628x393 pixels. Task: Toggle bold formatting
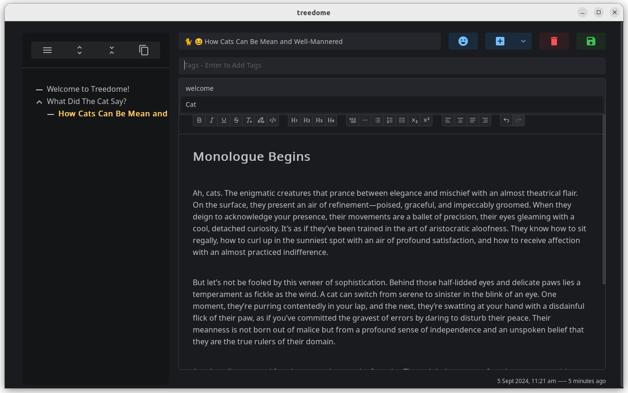[x=199, y=120]
